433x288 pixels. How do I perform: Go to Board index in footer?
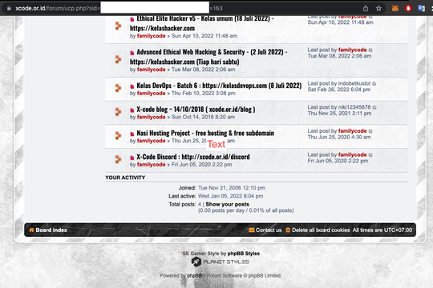coord(51,230)
